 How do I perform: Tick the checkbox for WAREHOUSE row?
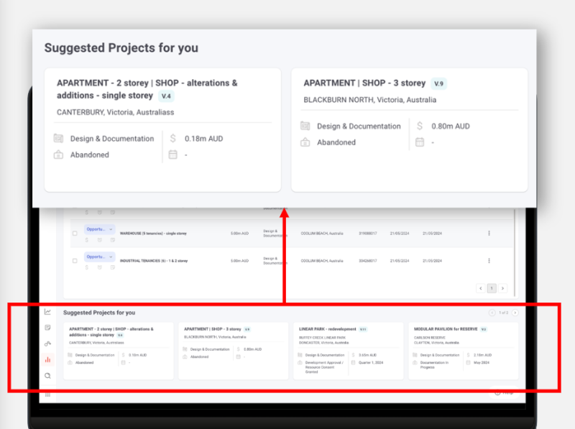tap(75, 233)
